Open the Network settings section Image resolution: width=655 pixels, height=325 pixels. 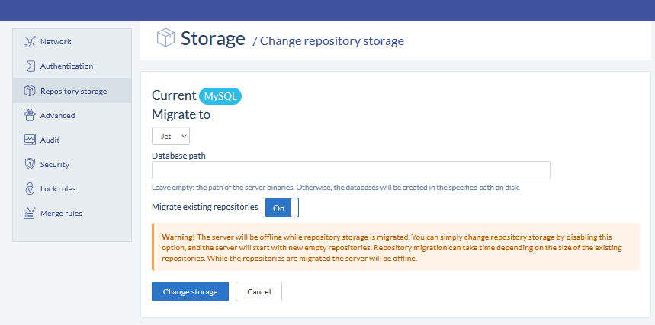point(56,42)
